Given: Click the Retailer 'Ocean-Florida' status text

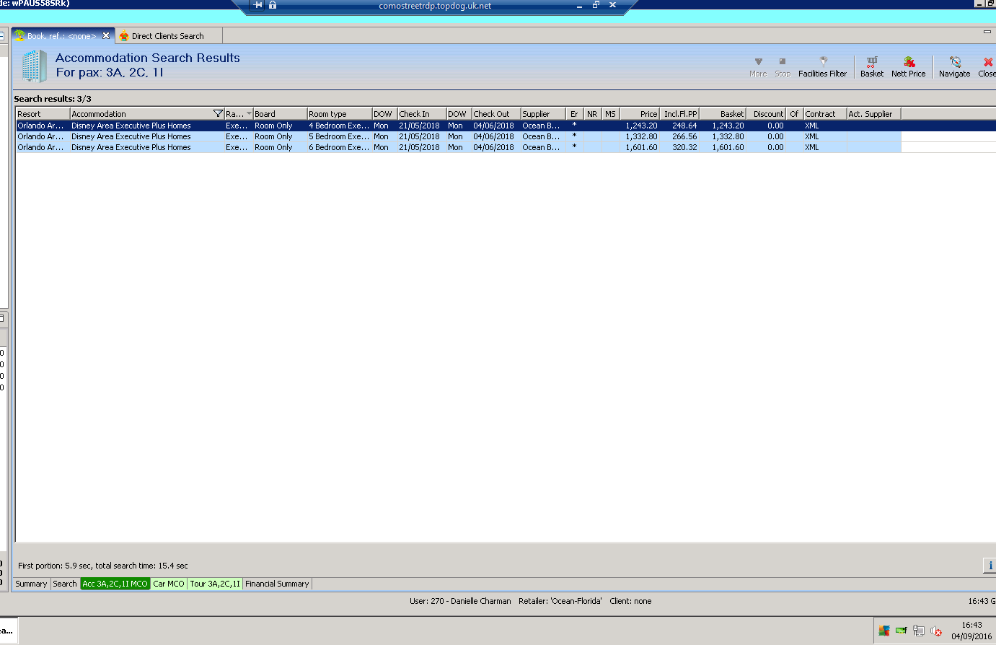Looking at the screenshot, I should 560,601.
